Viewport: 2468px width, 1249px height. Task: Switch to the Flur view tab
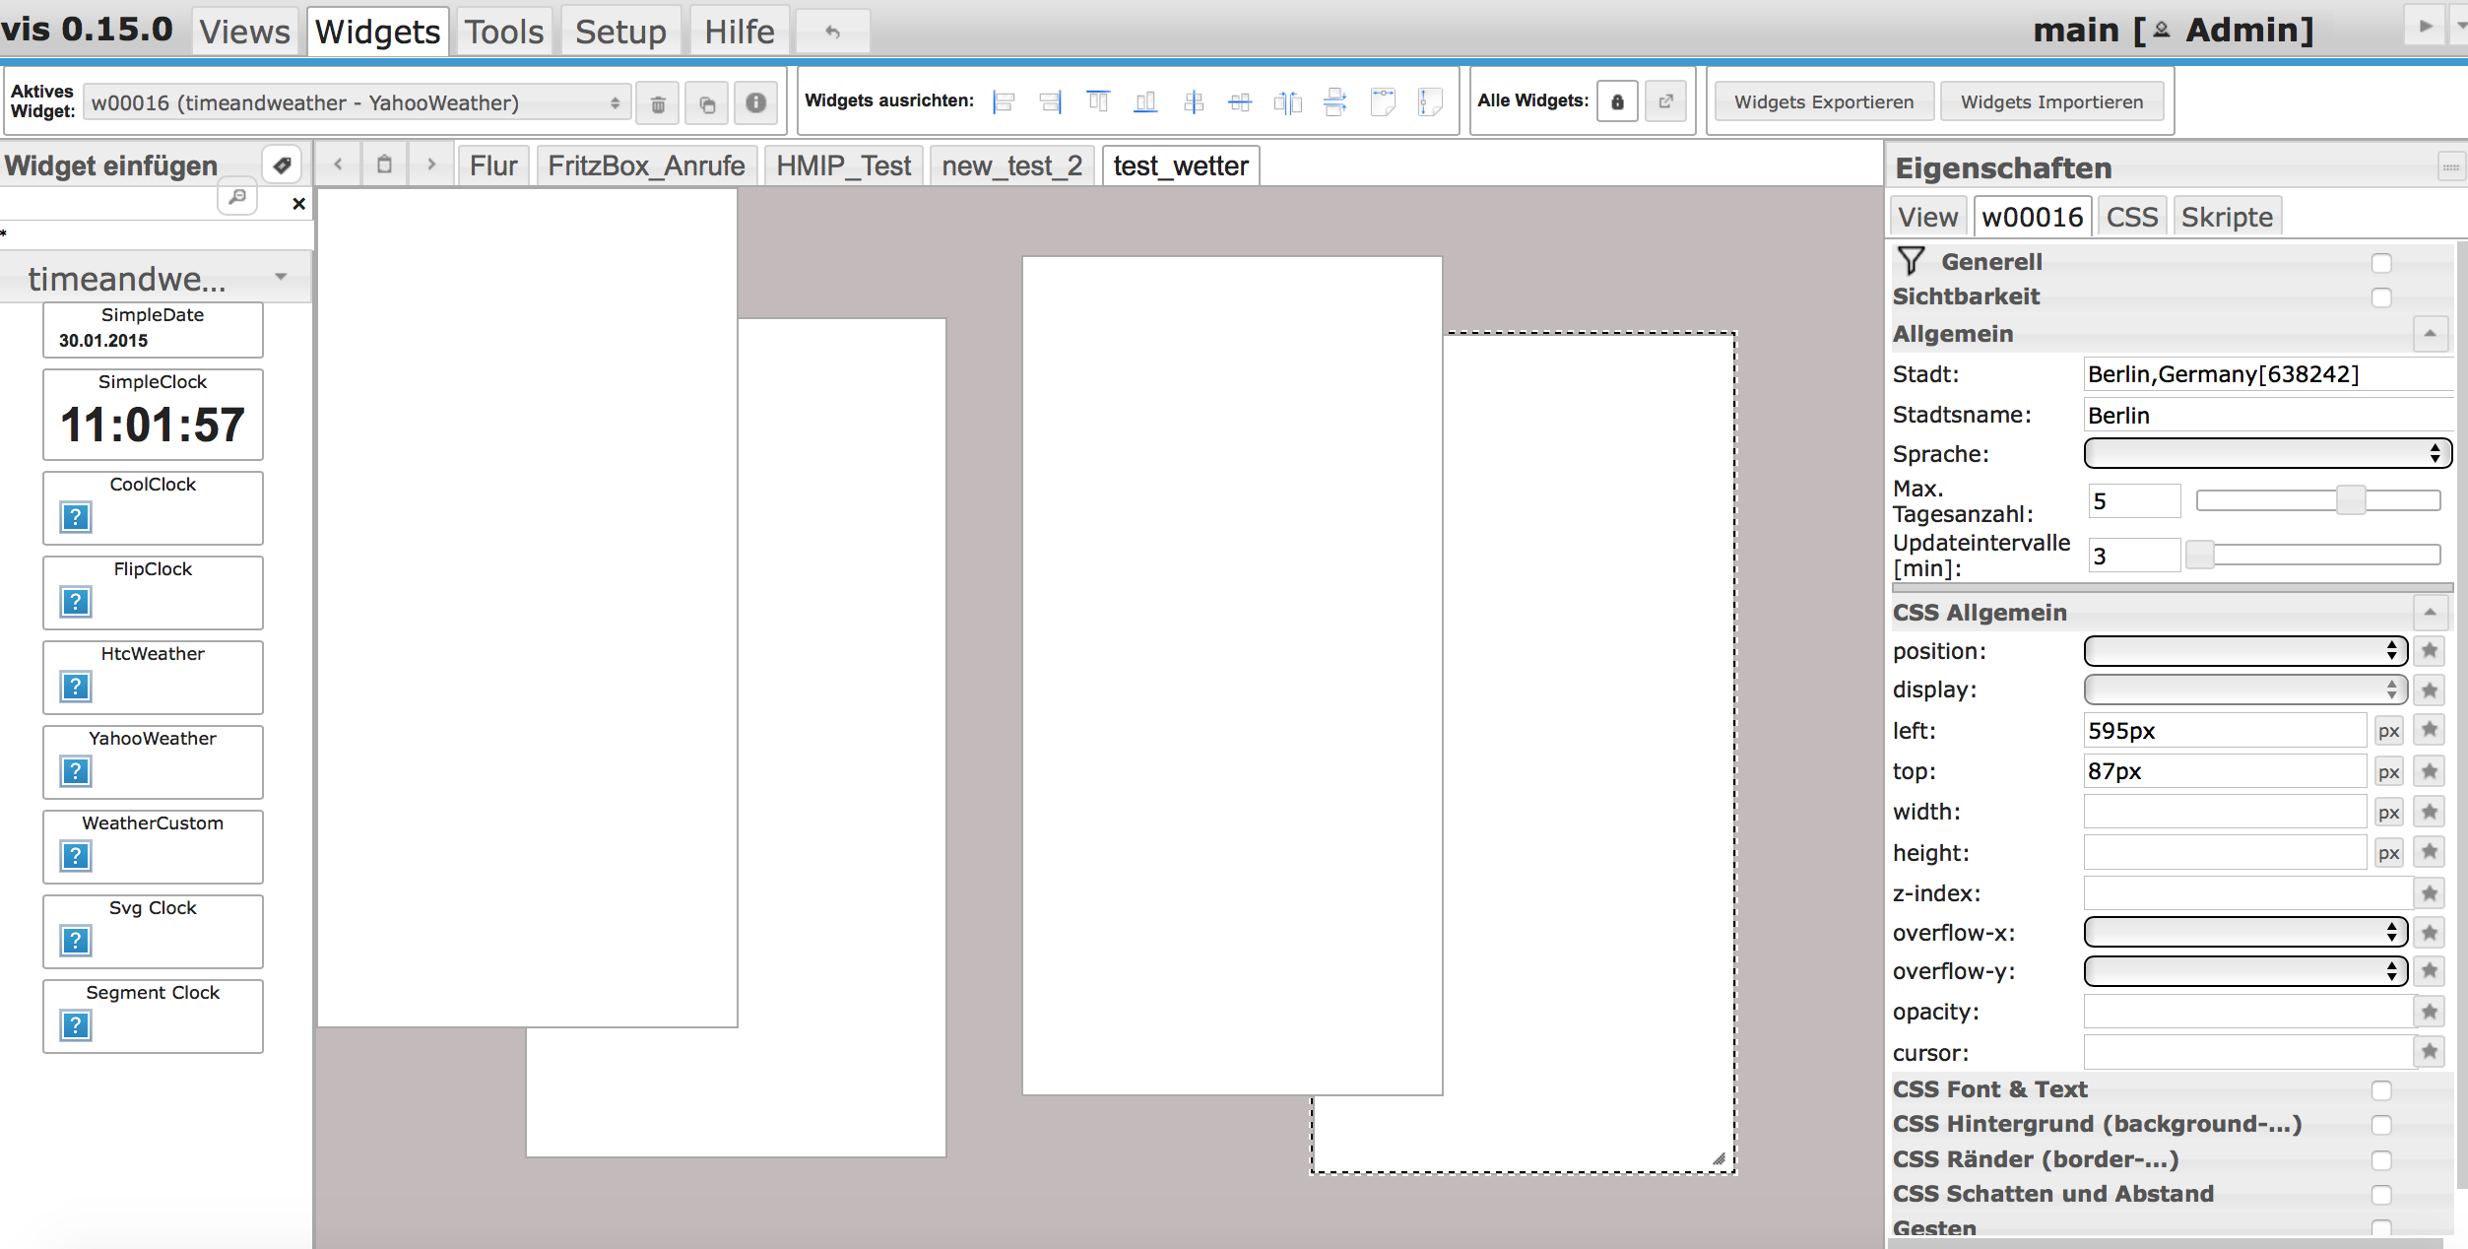pos(492,165)
